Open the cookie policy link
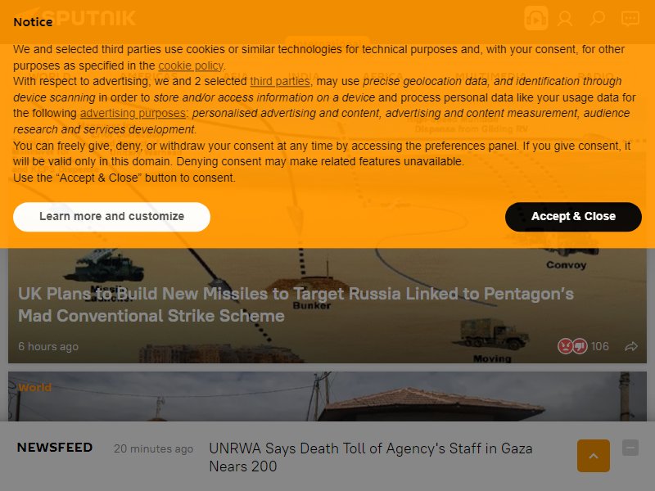Screen dimensions: 655x491 [191, 65]
